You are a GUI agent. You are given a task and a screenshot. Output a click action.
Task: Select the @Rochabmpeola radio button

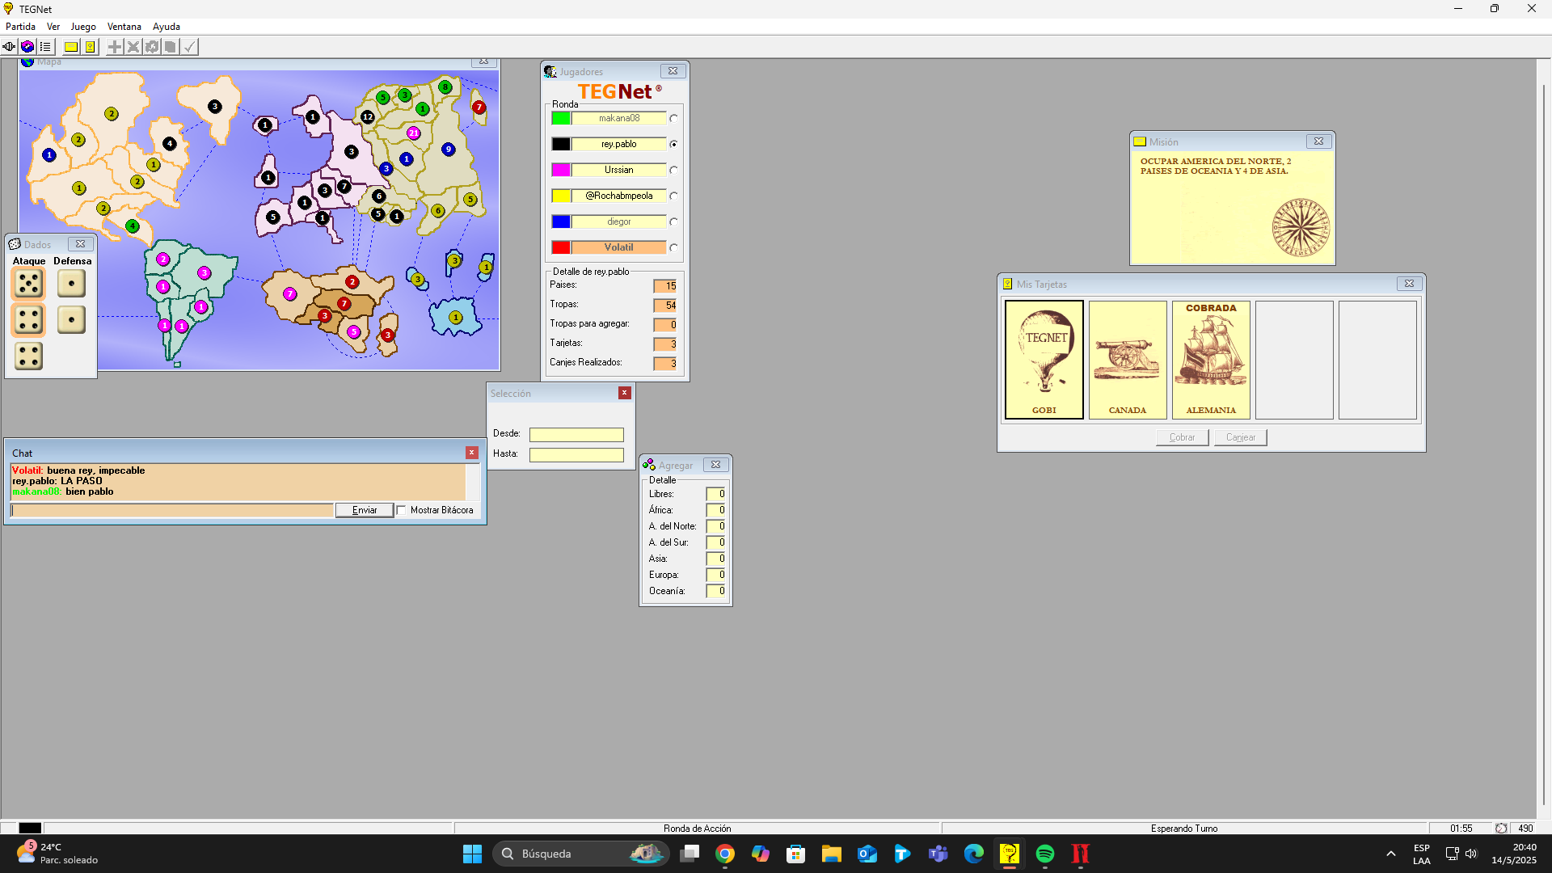pyautogui.click(x=673, y=196)
